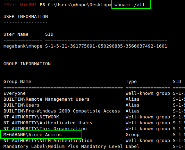The image size is (185, 150).
Task: Click the yellow PS prompt indicator
Action: click(x=42, y=5)
